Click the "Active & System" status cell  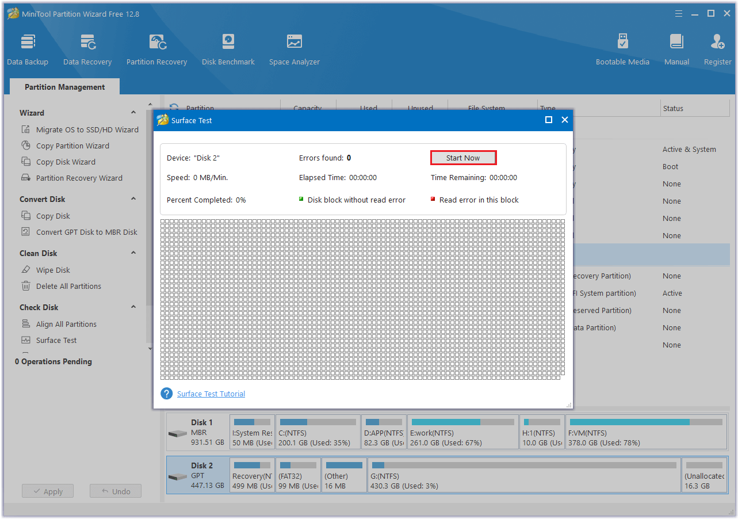(689, 149)
